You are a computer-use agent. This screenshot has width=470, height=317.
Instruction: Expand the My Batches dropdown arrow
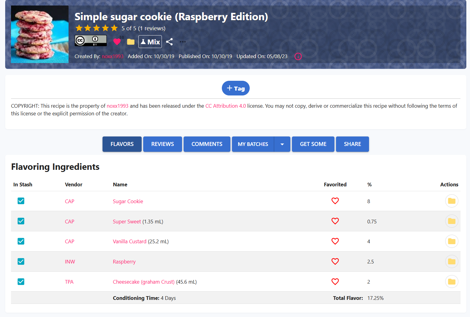(x=282, y=144)
